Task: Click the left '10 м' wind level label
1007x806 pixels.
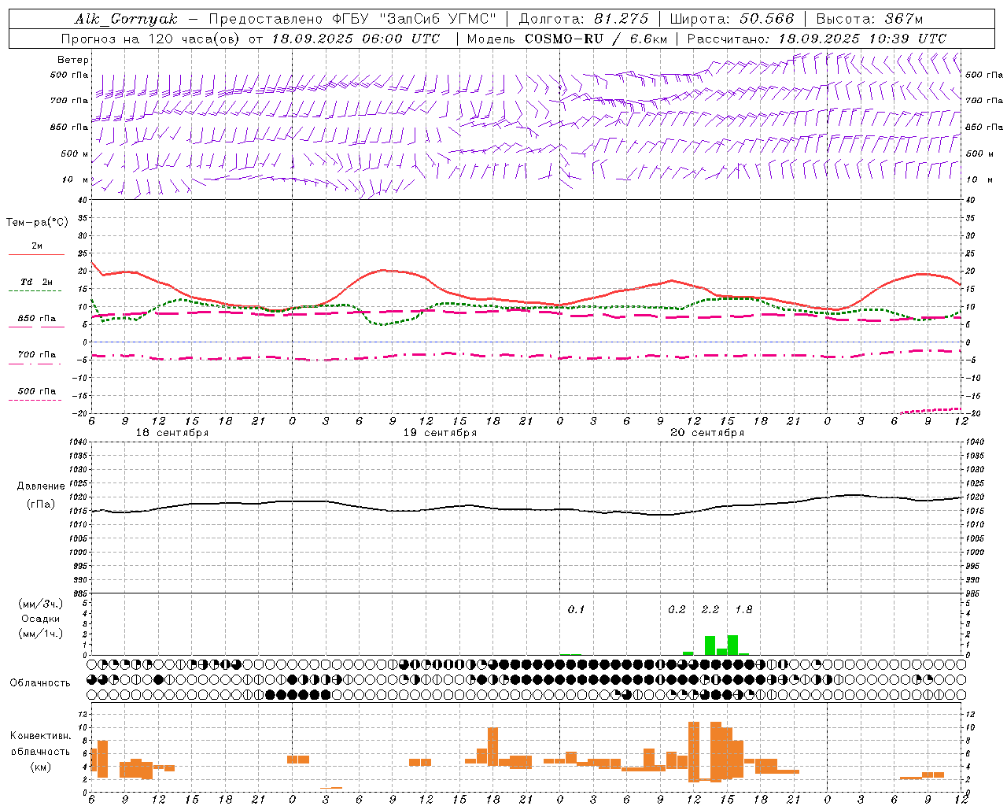Action: [x=76, y=179]
